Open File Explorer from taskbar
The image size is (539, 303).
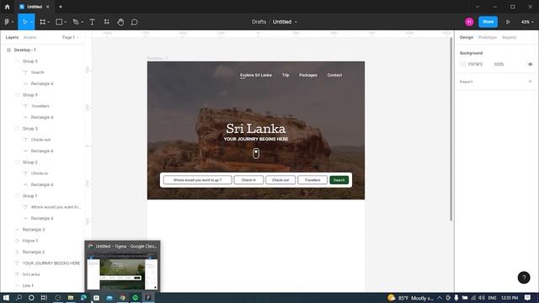[x=71, y=297]
